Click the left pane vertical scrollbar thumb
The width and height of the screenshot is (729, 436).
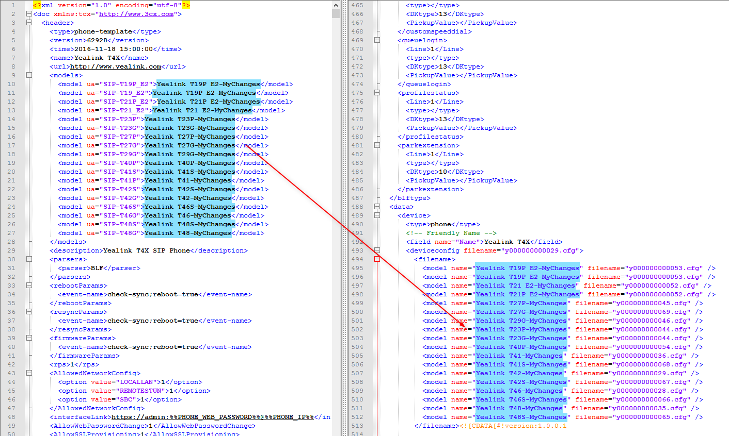click(x=336, y=13)
